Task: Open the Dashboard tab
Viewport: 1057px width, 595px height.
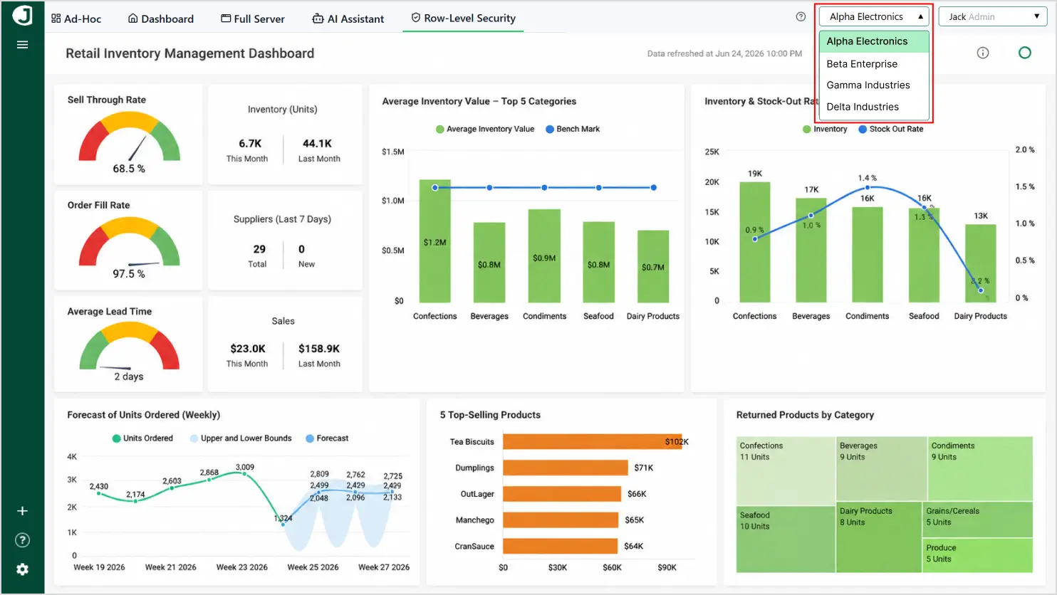Action: 160,19
